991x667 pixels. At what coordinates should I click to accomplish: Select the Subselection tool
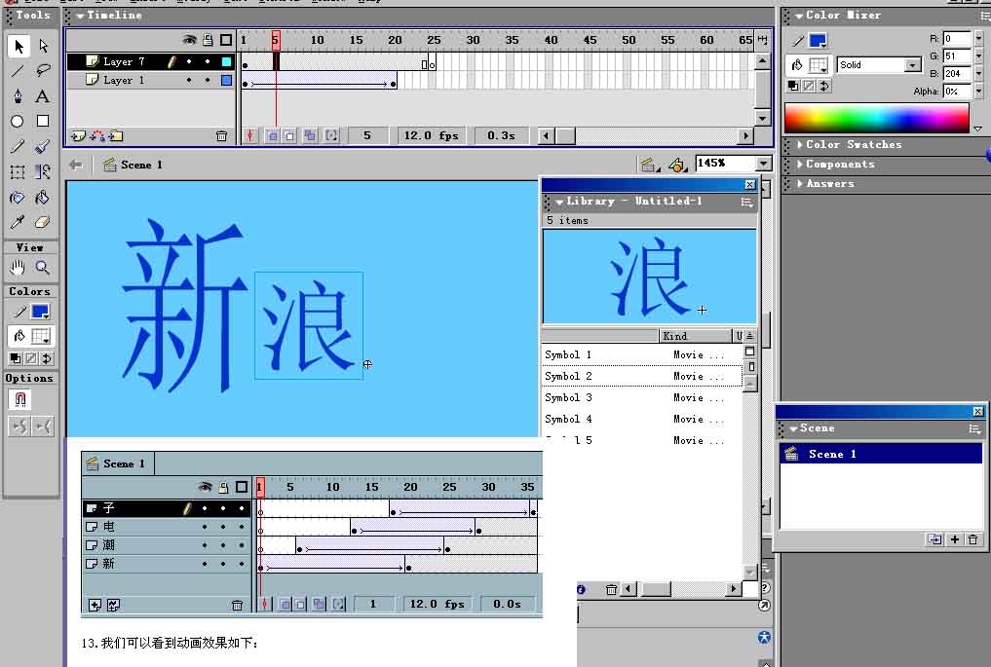tap(43, 46)
